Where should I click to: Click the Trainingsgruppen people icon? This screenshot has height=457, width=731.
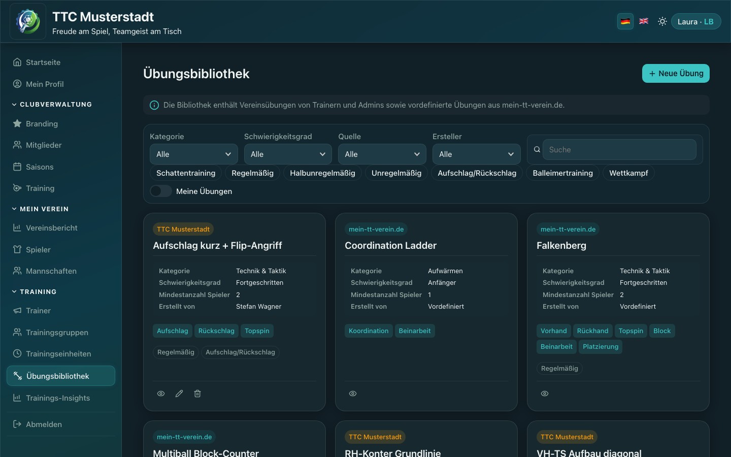click(x=17, y=332)
